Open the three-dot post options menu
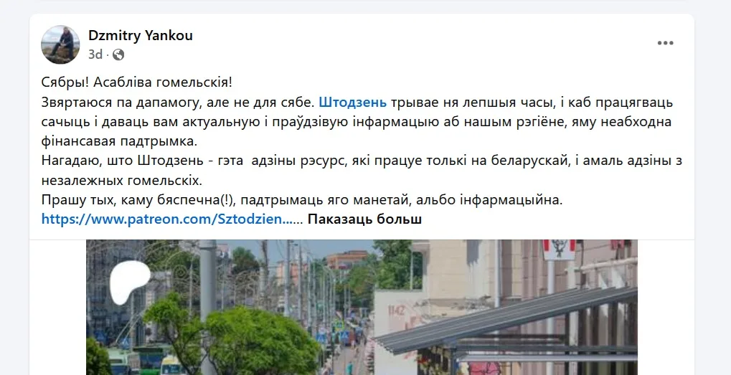The height and width of the screenshot is (375, 731). pos(665,43)
